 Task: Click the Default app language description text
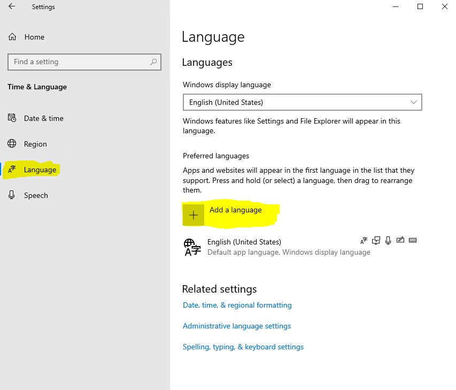click(289, 252)
